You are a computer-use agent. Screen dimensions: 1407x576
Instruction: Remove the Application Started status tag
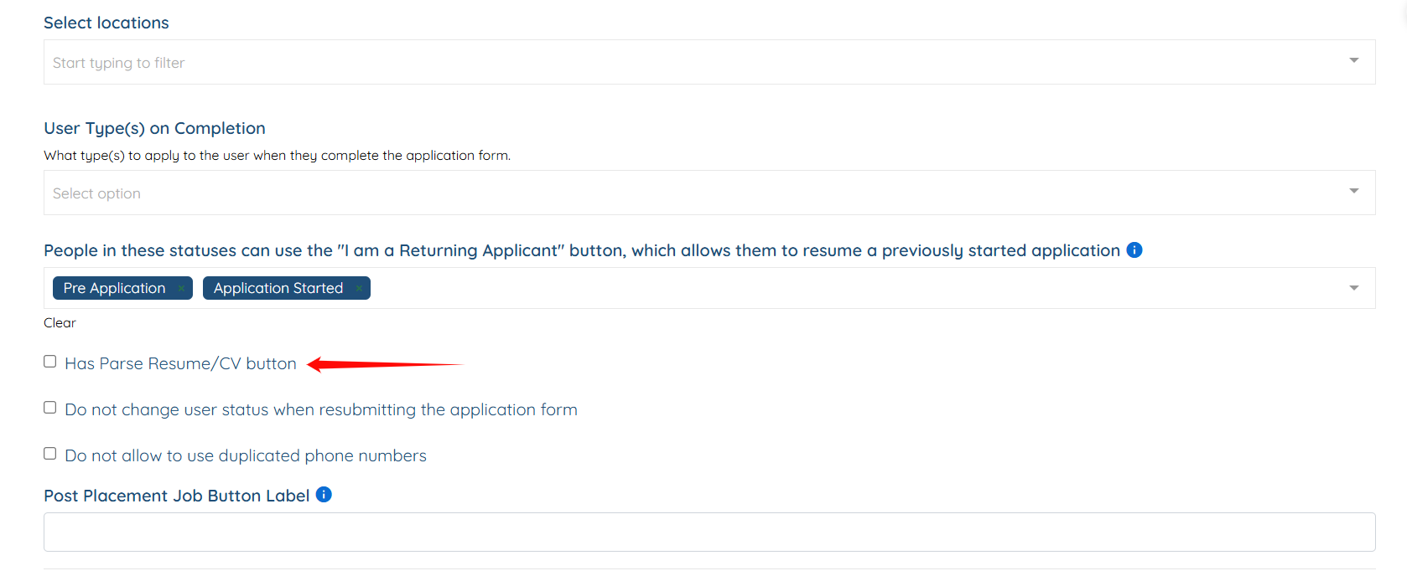click(359, 289)
